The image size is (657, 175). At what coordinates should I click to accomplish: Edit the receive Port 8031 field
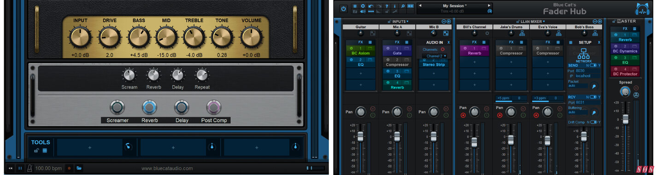pyautogui.click(x=587, y=102)
